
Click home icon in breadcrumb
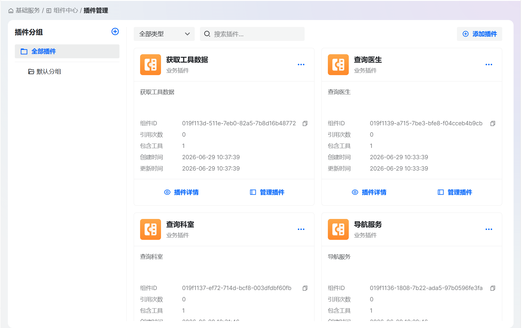pyautogui.click(x=11, y=11)
